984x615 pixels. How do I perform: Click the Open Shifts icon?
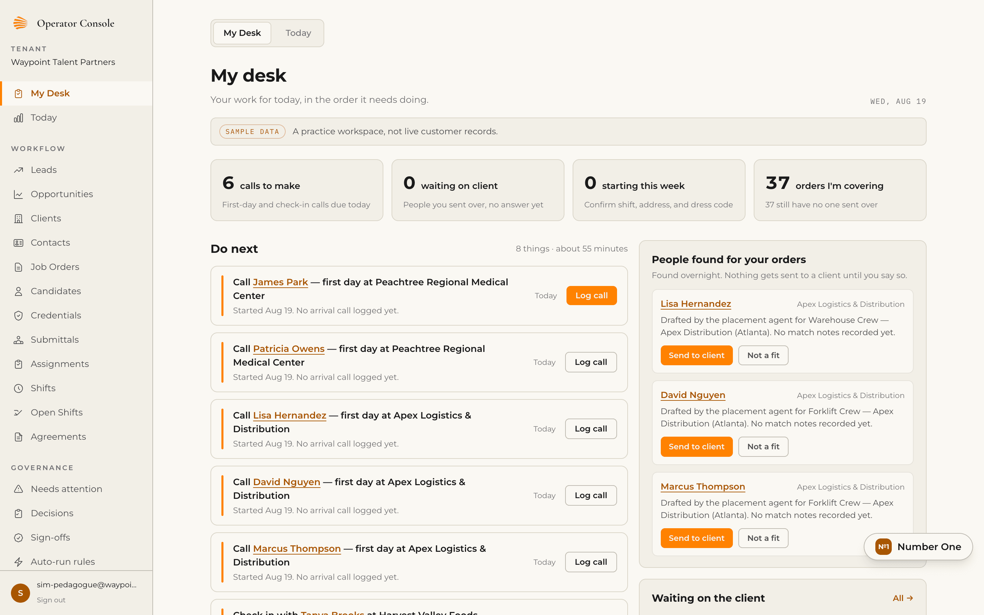[18, 412]
